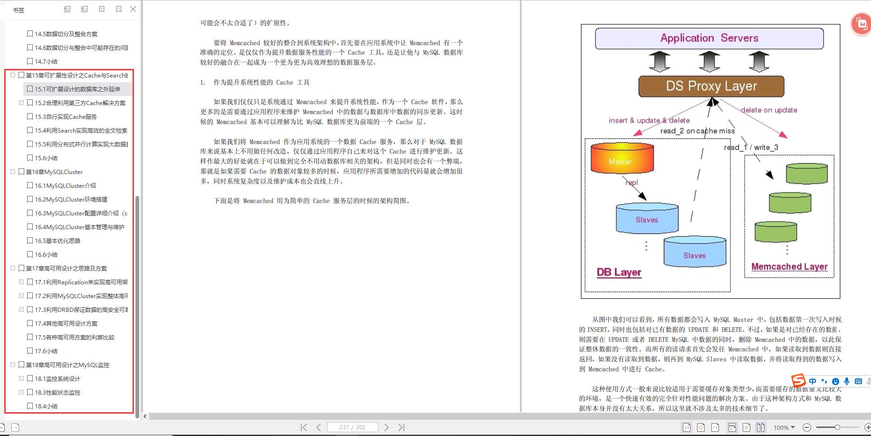Click the Sogou input method S logo
The height and width of the screenshot is (436, 871).
pos(799,380)
